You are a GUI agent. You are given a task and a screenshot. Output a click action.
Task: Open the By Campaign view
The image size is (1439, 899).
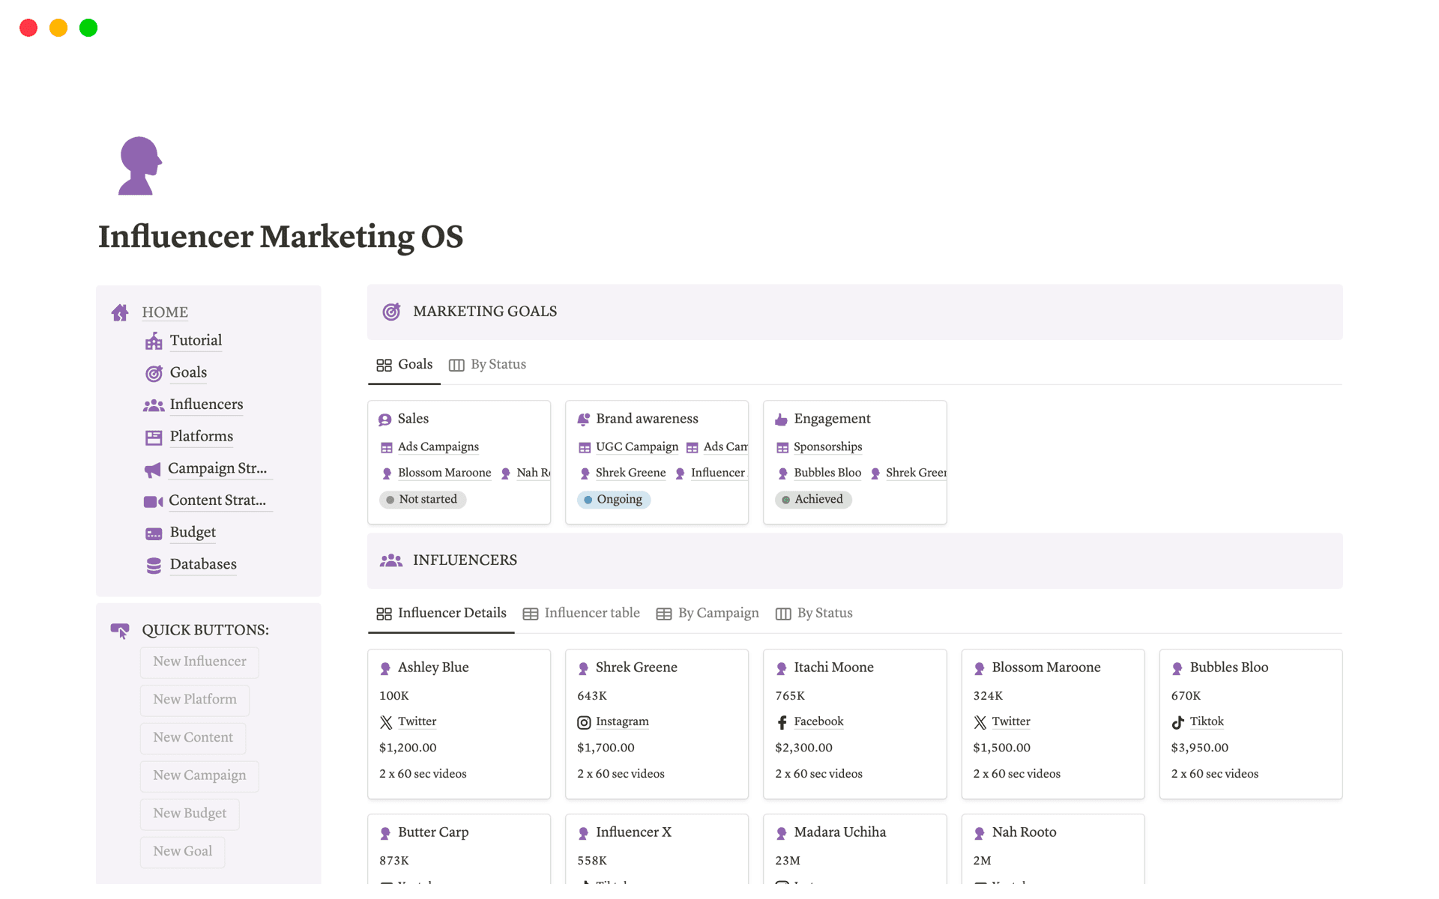717,613
